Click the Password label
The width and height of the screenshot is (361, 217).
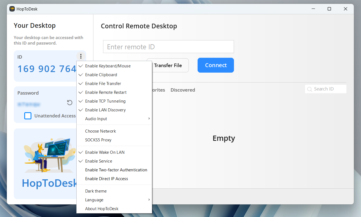point(28,93)
